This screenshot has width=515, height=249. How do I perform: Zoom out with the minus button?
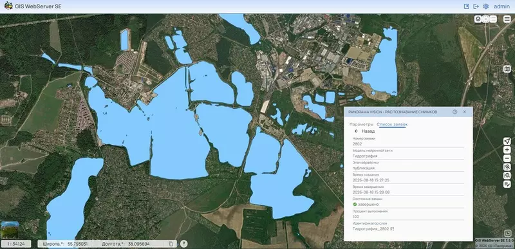click(507, 158)
